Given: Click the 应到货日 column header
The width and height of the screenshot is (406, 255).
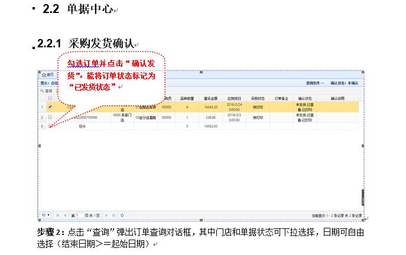Looking at the screenshot, I should pos(235,98).
